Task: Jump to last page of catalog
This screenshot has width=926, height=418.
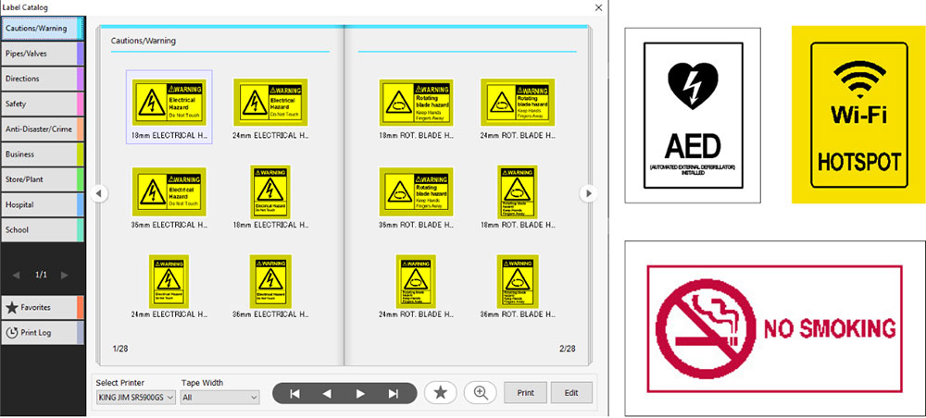Action: point(393,393)
